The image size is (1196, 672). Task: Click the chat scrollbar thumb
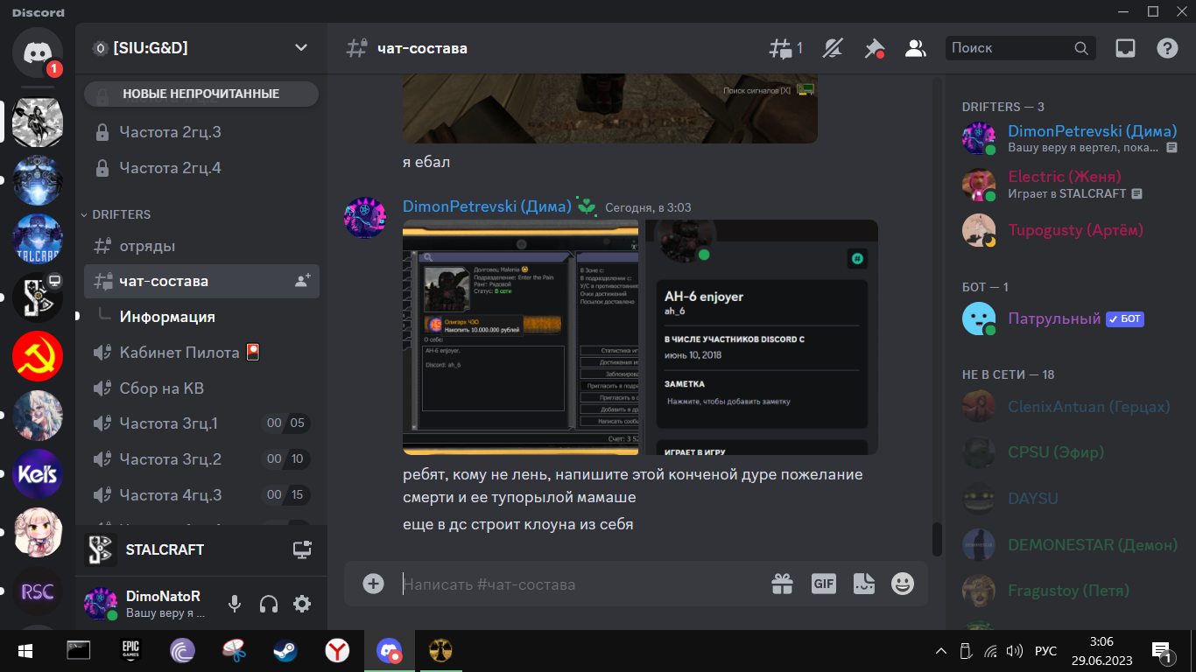[937, 539]
